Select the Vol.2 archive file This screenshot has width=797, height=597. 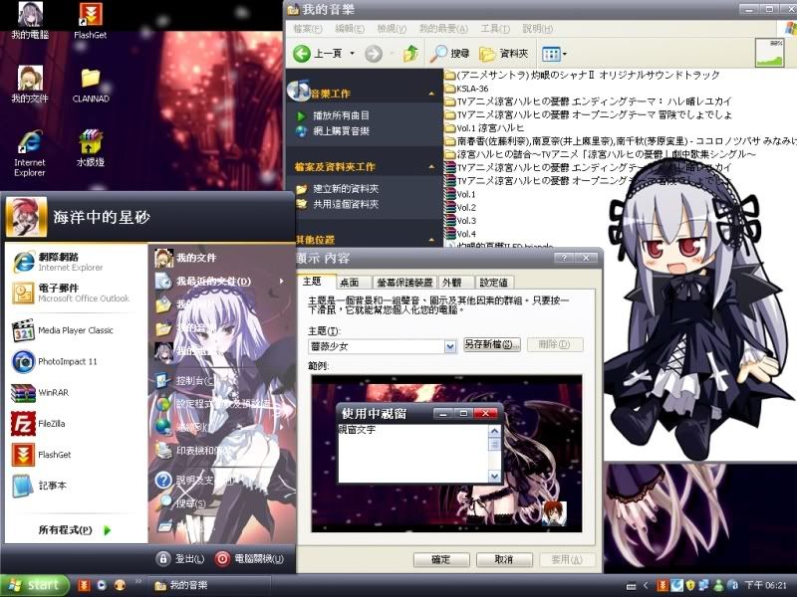(x=460, y=208)
